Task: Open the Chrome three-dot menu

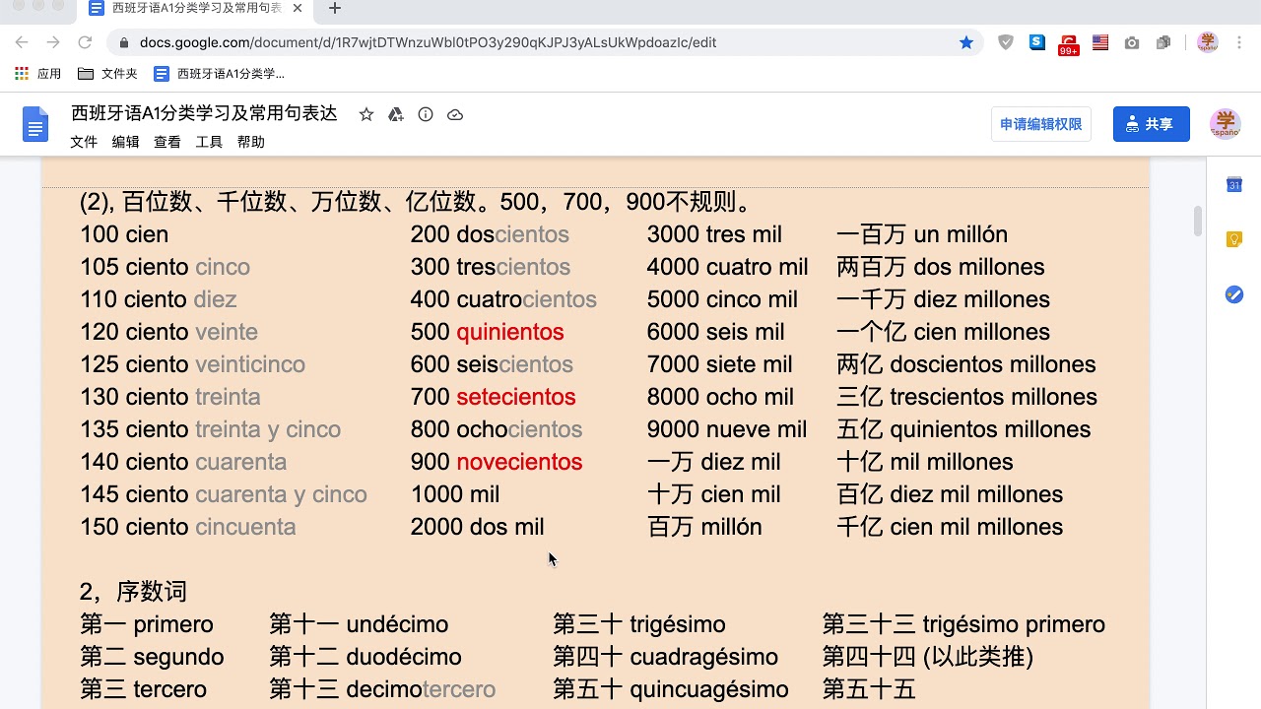Action: pos(1239,42)
